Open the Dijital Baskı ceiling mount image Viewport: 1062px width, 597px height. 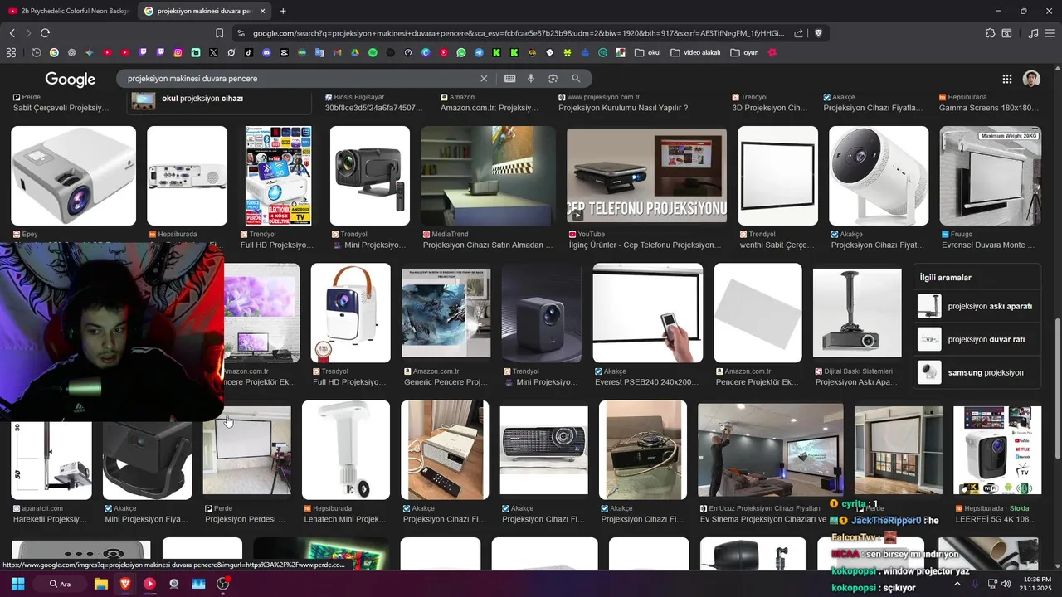click(857, 313)
